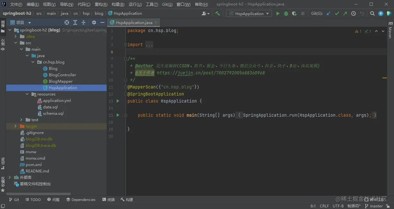
Task: Click the green Run button in toolbar
Action: coord(278,13)
